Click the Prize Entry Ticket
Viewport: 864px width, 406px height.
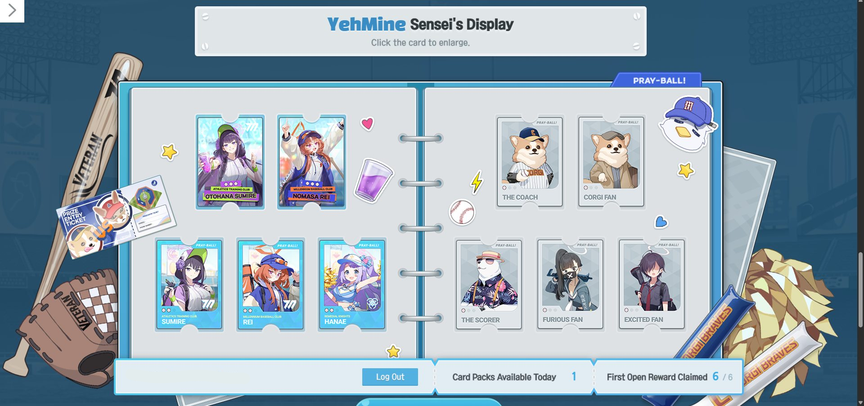point(116,217)
